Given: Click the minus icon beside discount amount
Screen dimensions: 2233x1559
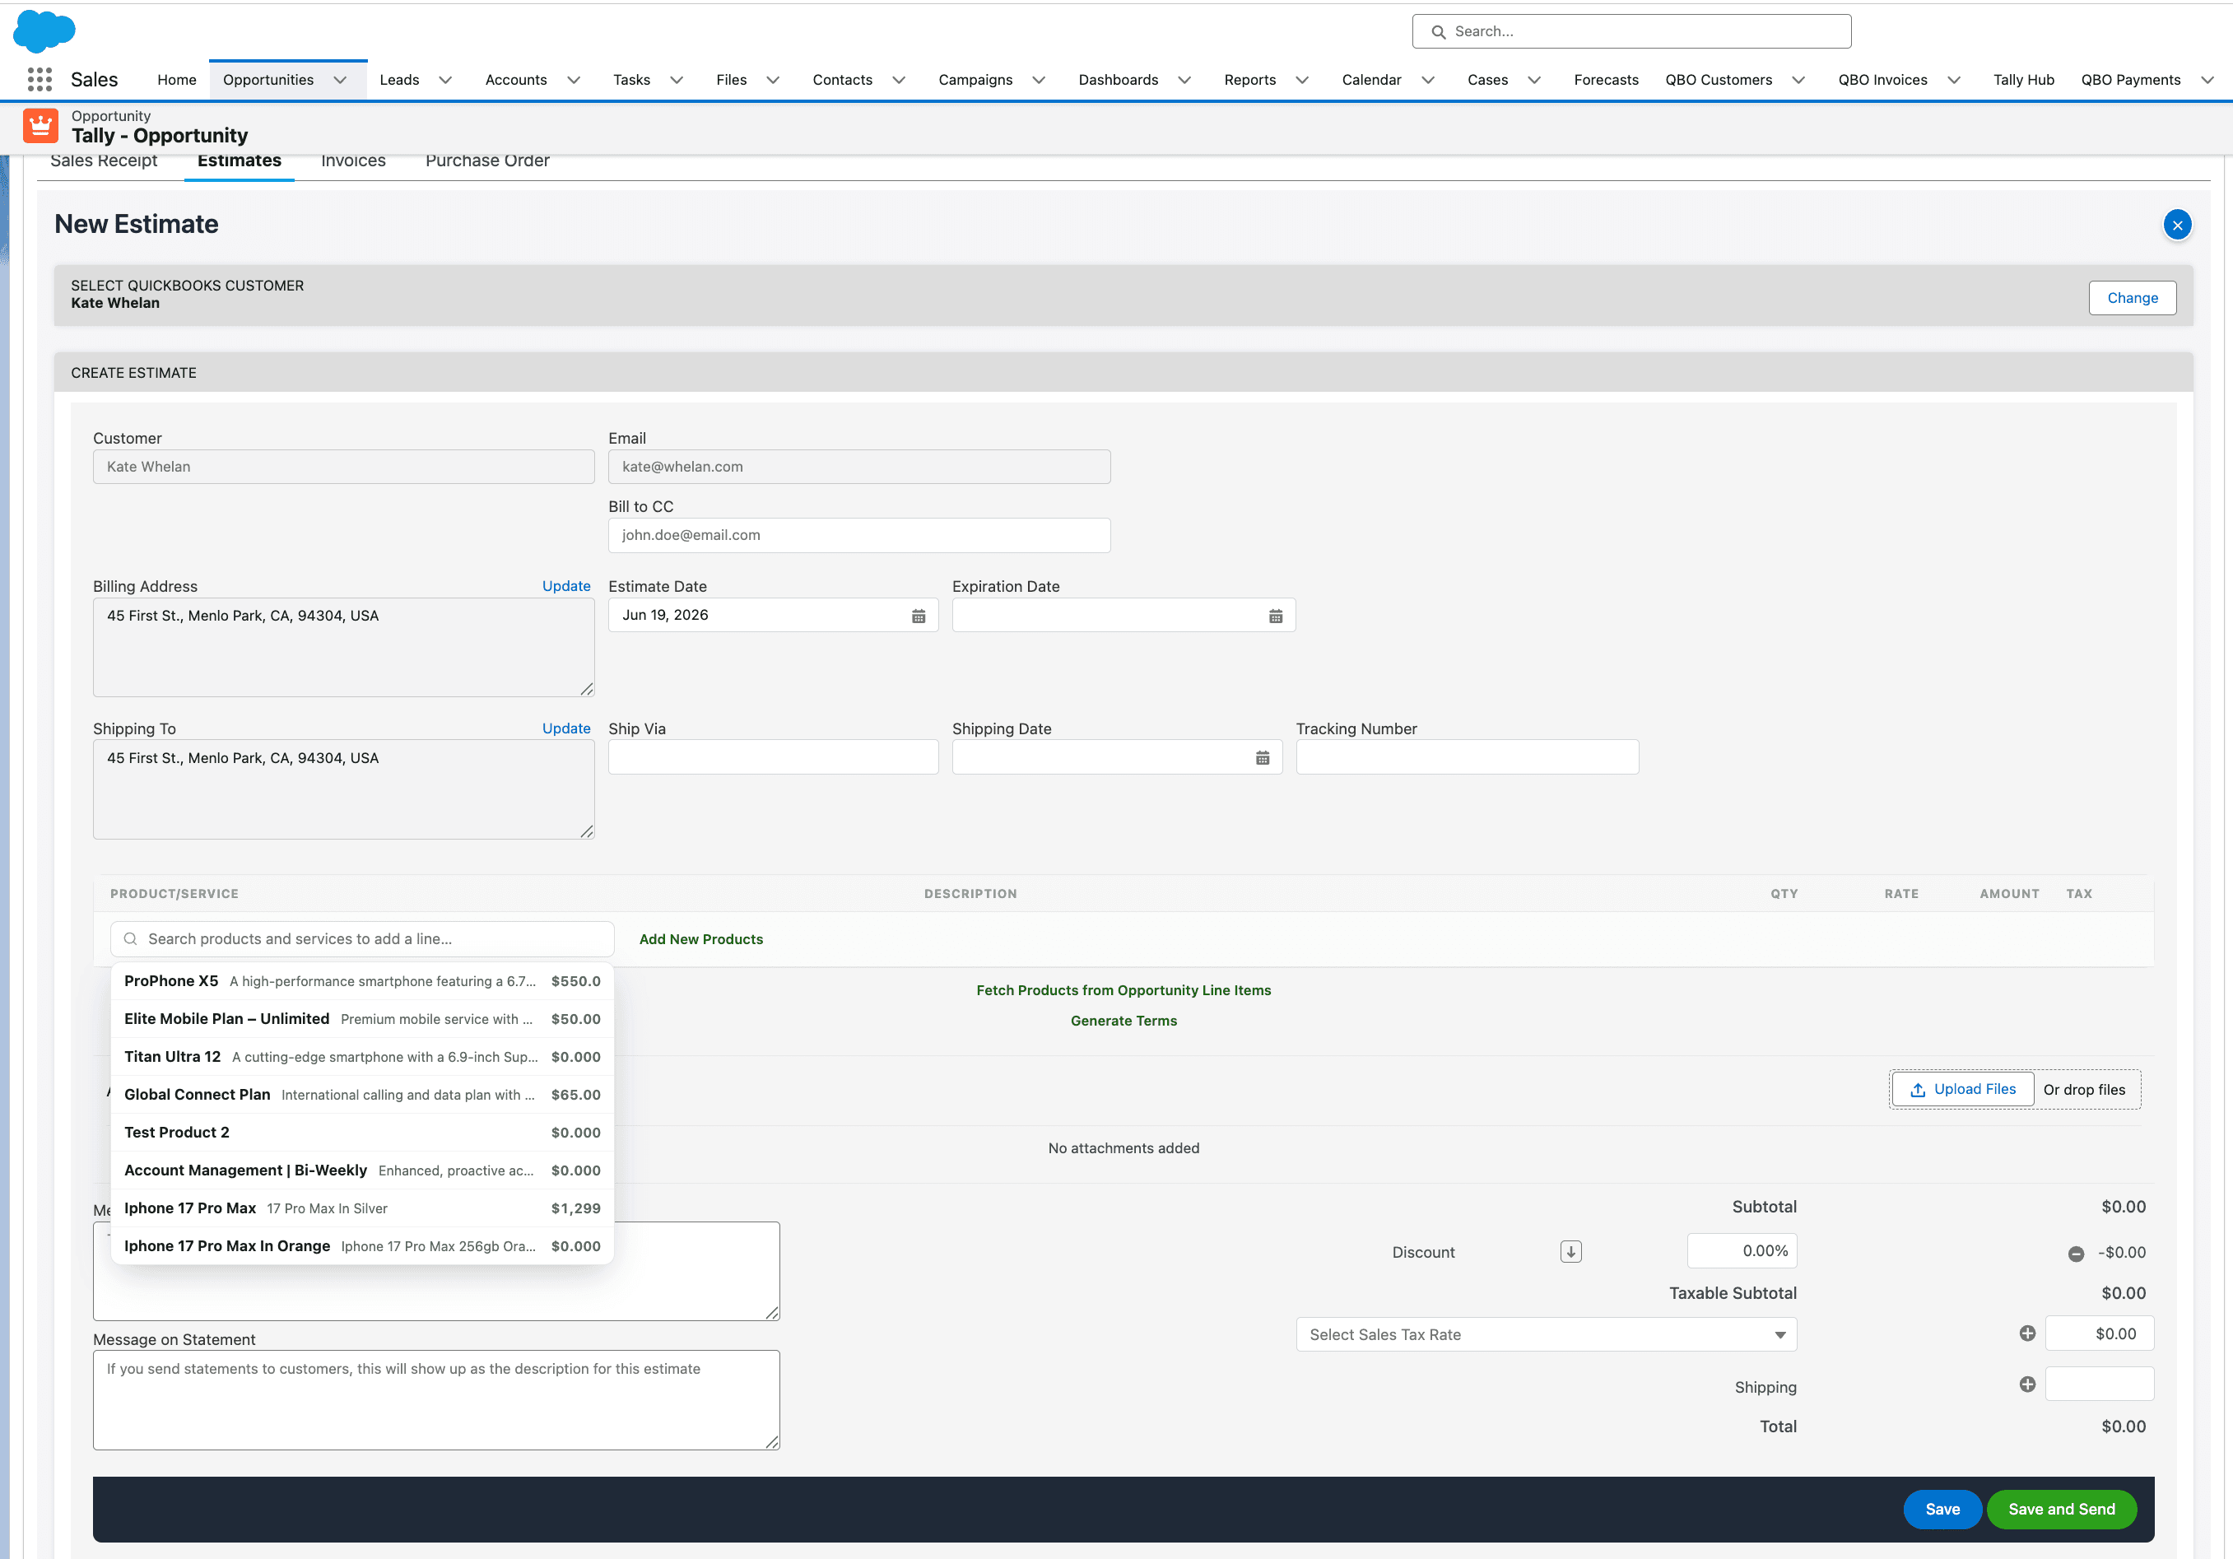Looking at the screenshot, I should point(2077,1254).
